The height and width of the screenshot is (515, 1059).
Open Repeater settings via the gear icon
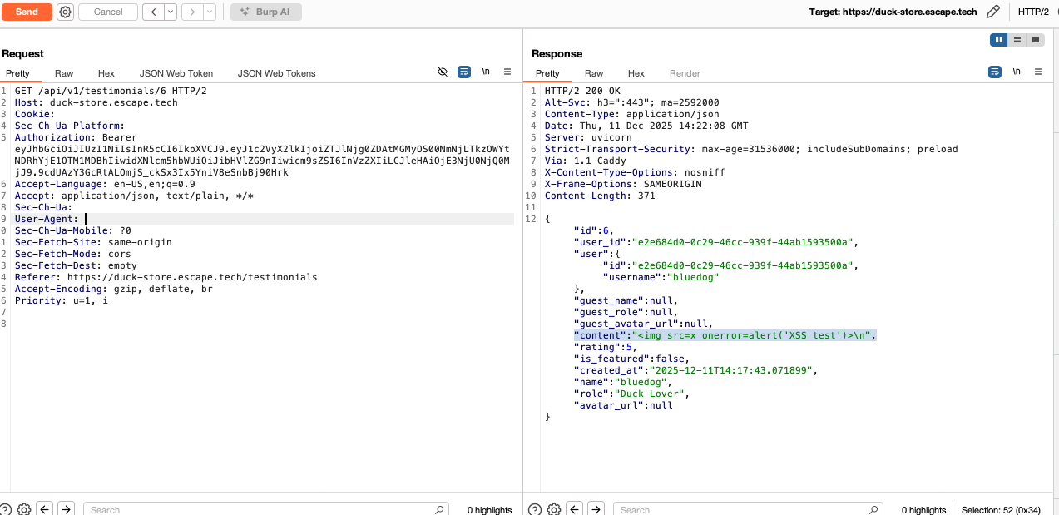[x=65, y=12]
